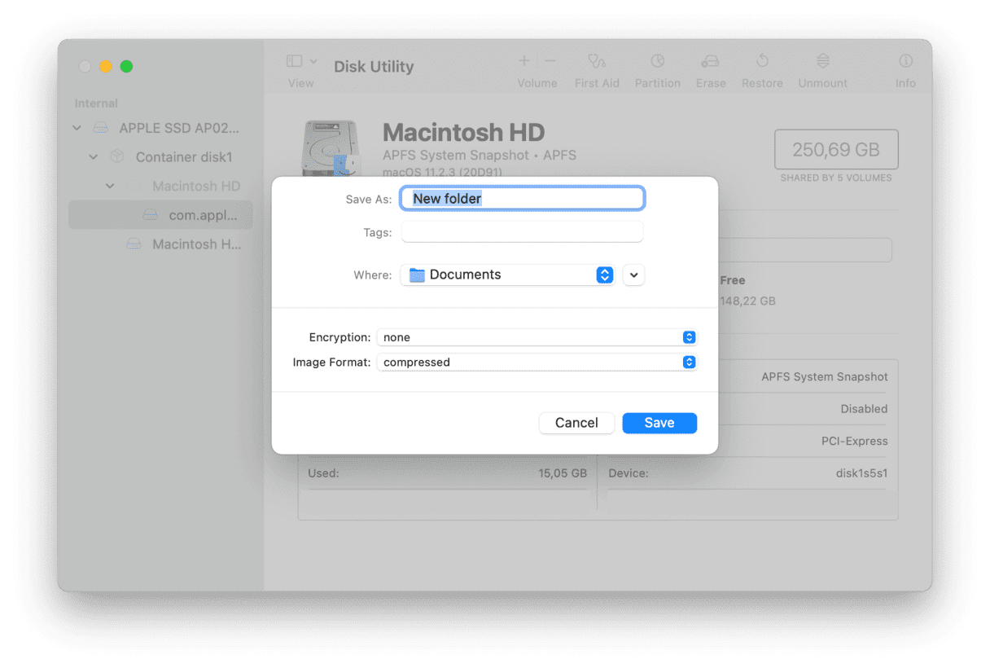Open the Encryption dropdown set to none
The height and width of the screenshot is (668, 990).
point(537,337)
